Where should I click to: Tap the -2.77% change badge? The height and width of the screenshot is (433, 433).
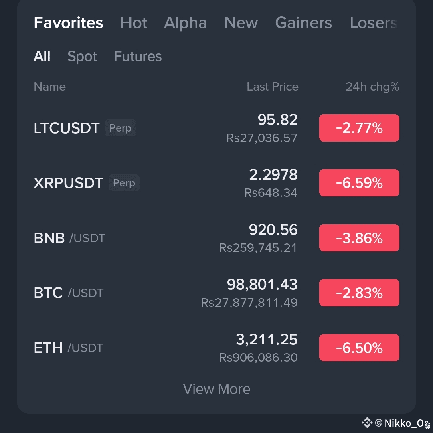point(359,128)
